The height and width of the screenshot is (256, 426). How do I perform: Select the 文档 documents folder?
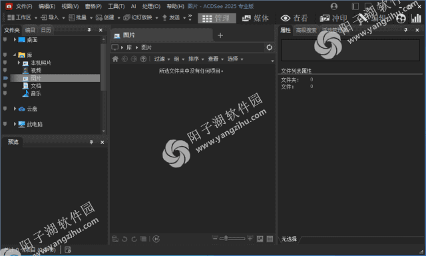[35, 86]
